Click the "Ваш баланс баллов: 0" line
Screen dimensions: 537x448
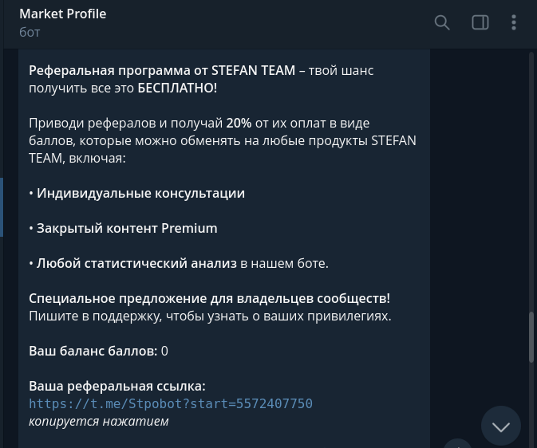[x=98, y=352]
